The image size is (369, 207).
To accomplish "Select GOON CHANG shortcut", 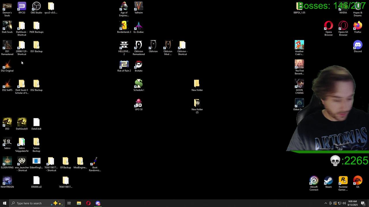I will coord(299,87).
